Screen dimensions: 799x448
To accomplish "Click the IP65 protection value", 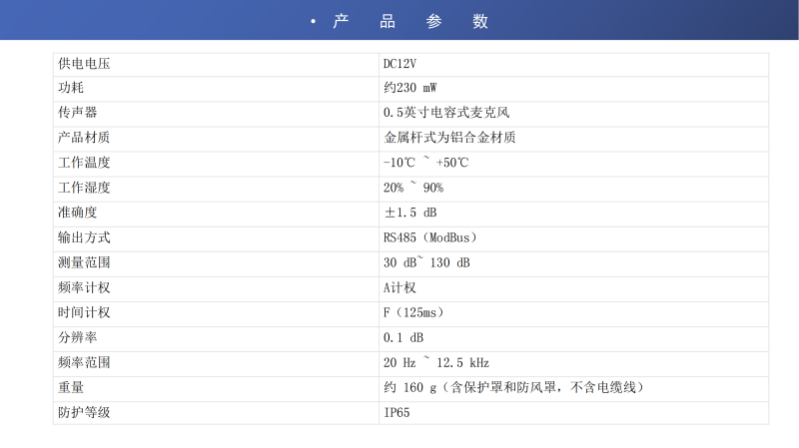I will pyautogui.click(x=397, y=412).
